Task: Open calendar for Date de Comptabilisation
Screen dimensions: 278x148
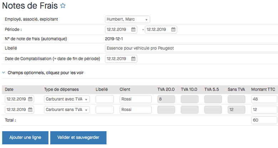Action: pos(133,59)
